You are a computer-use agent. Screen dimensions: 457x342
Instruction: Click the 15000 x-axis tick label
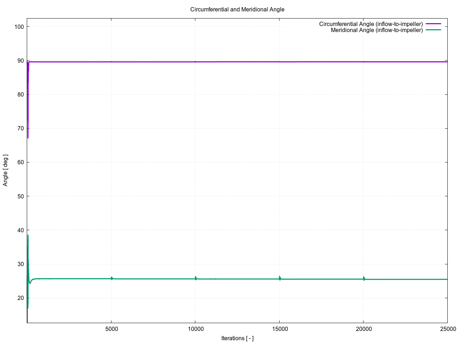click(279, 329)
